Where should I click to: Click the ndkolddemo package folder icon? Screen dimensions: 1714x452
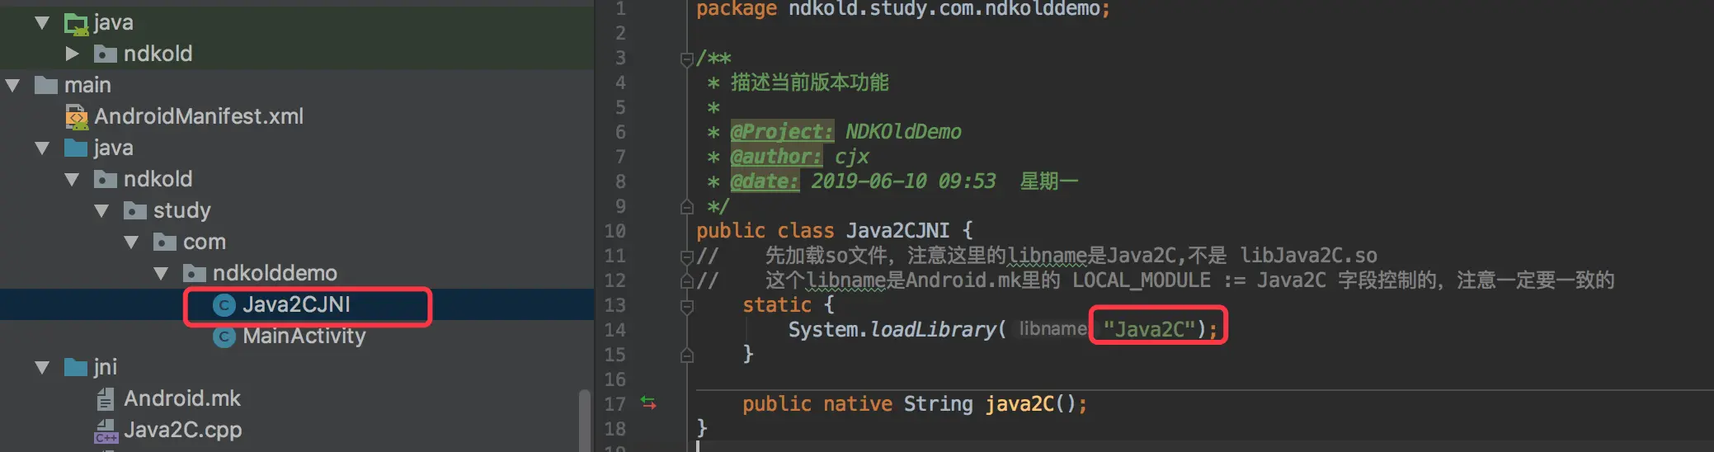point(195,274)
